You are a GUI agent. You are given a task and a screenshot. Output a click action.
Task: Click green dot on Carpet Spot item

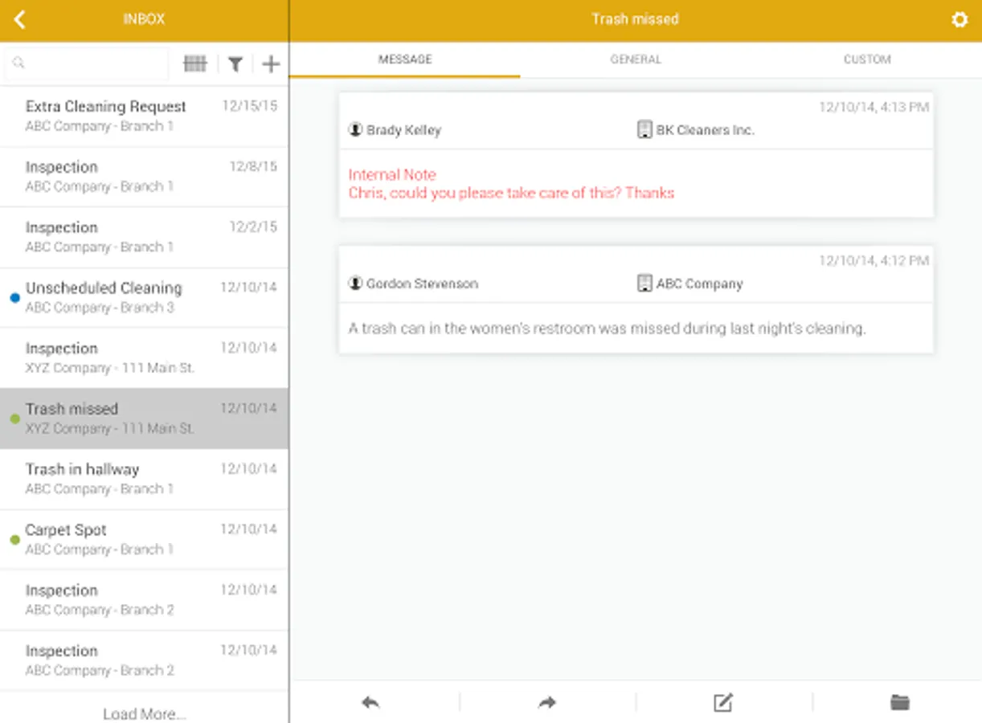tap(14, 540)
